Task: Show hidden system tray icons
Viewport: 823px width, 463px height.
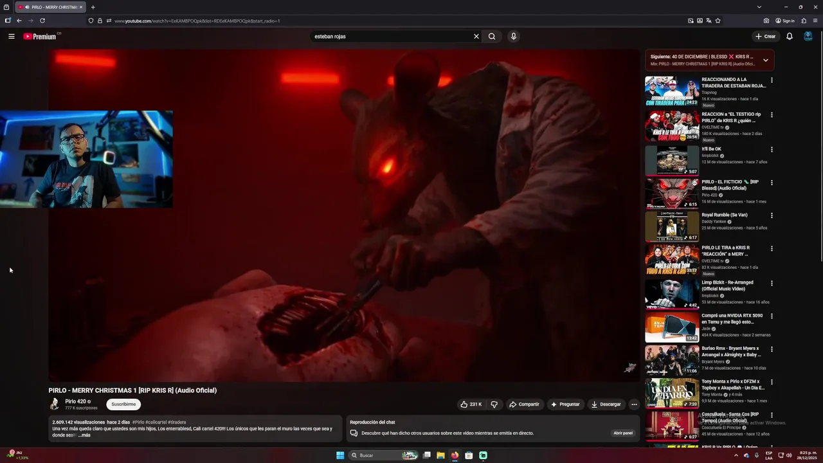Action: (x=736, y=455)
